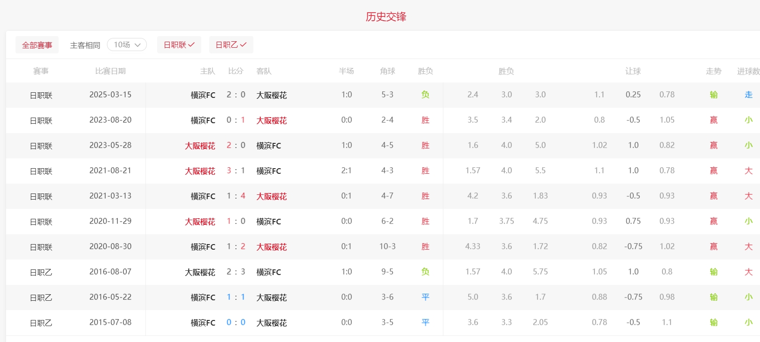Viewport: 760px width, 342px height.
Task: Click 横滨FC away team in 2016-08-07 row
Action: 268,272
